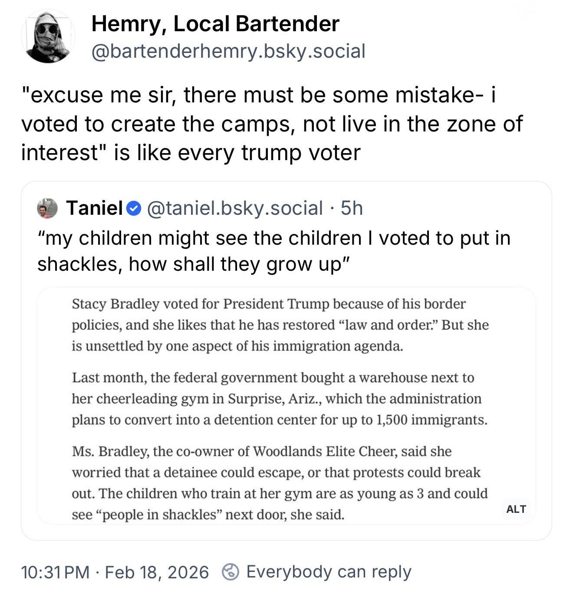This screenshot has height=597, width=573.
Task: Open Taniel's display name in quoted post
Action: click(94, 208)
